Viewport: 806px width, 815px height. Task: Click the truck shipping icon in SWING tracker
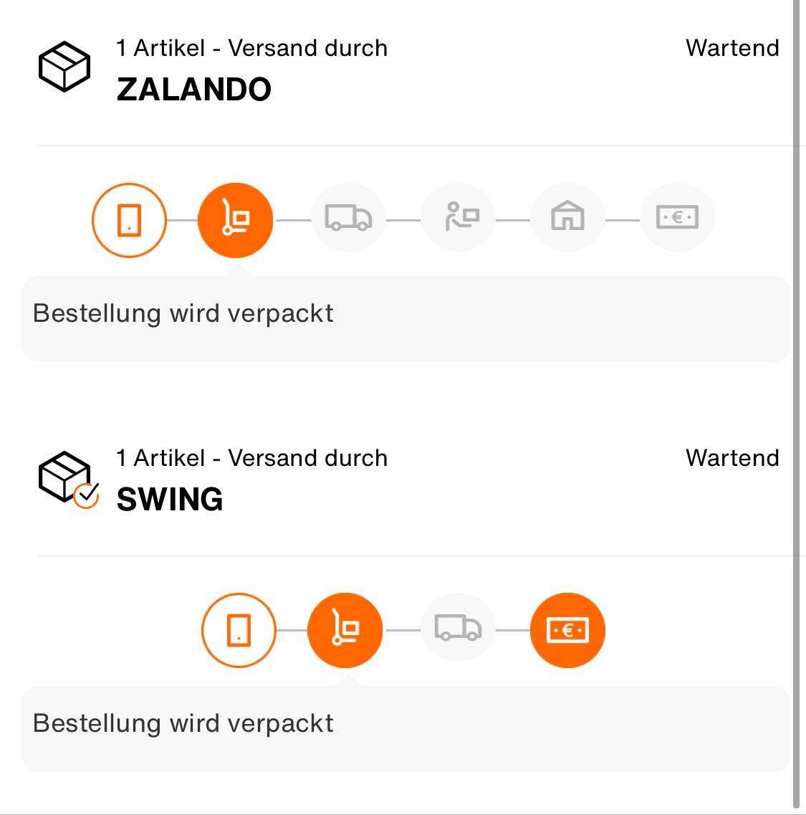[x=457, y=629]
